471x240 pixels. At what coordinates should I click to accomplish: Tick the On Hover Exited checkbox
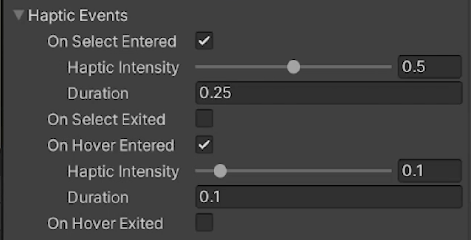(x=204, y=224)
